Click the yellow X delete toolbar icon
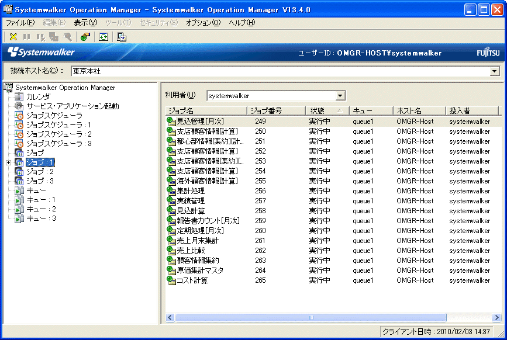 (x=13, y=37)
